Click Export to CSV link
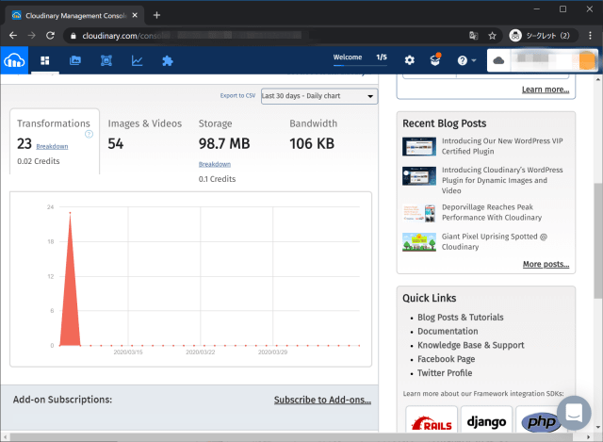Screen dimensions: 603x442 point(237,95)
